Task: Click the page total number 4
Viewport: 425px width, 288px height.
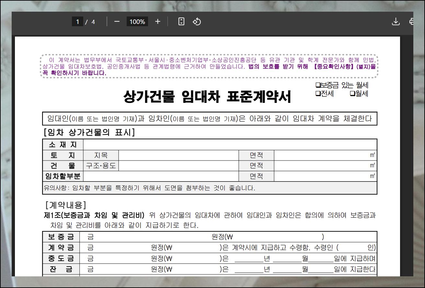Action: click(x=93, y=22)
